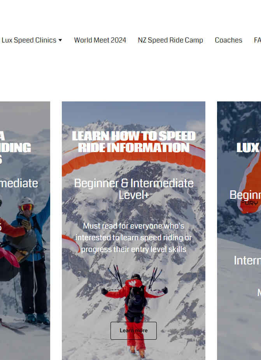Open the Lux Speed Clinics menu item
Image resolution: width=261 pixels, height=360 pixels.
pos(29,40)
